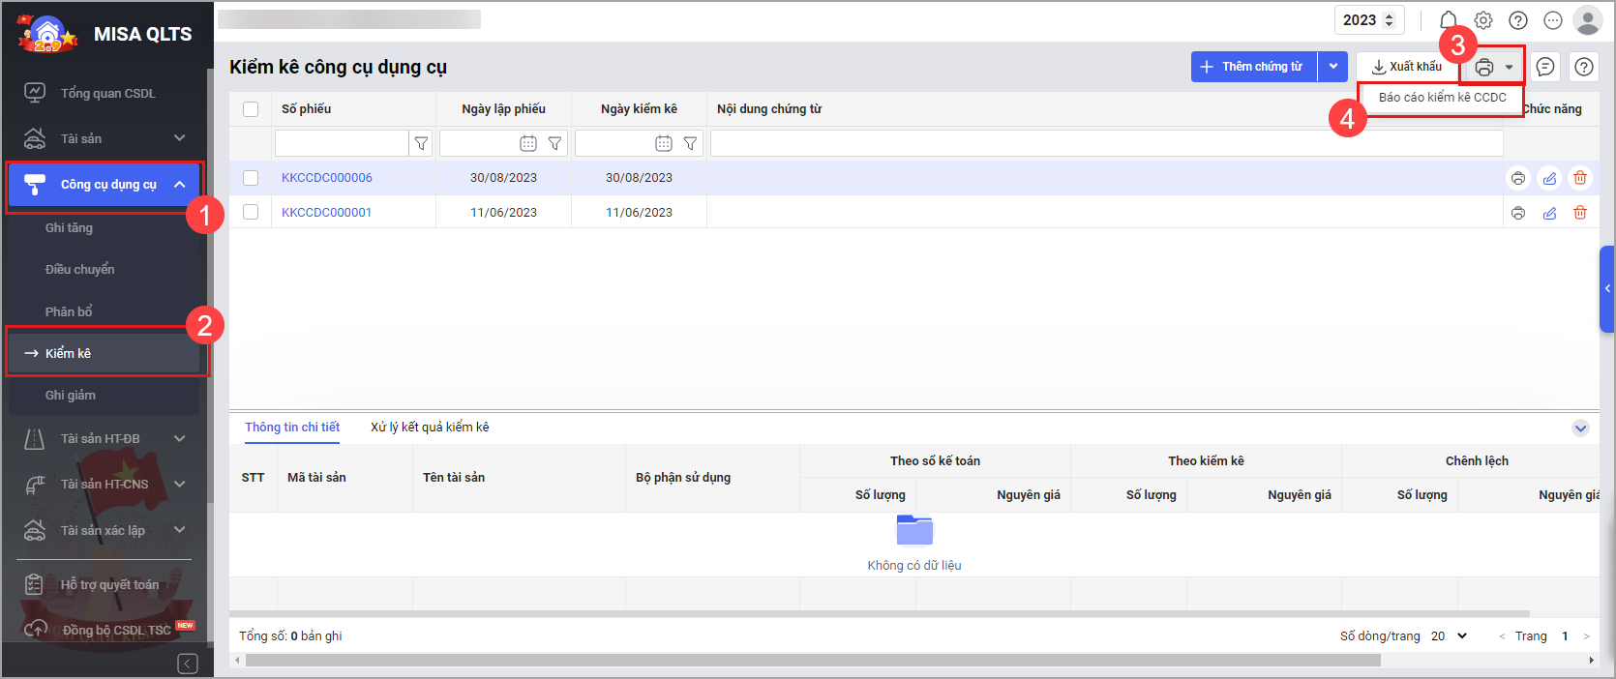
Task: Open the more options ellipsis icon
Action: [x=1553, y=20]
